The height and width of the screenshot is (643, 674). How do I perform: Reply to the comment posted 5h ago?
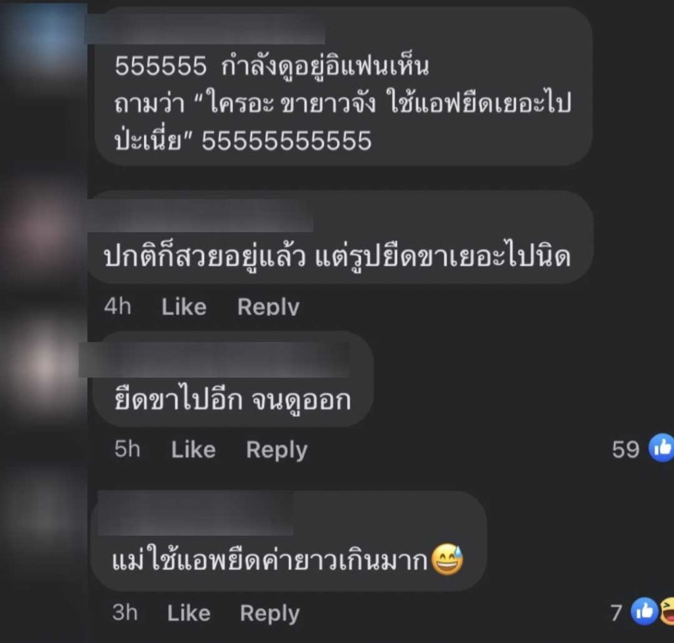[277, 450]
